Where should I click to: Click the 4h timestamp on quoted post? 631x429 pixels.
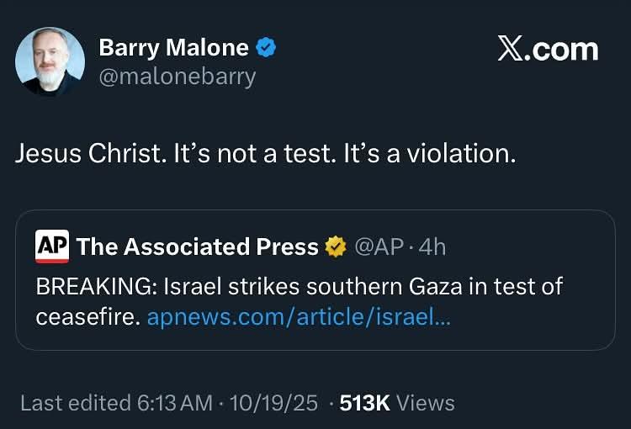click(x=432, y=246)
